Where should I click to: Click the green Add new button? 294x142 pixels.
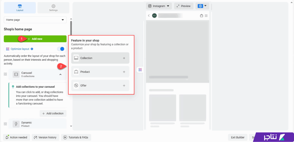pos(35,39)
